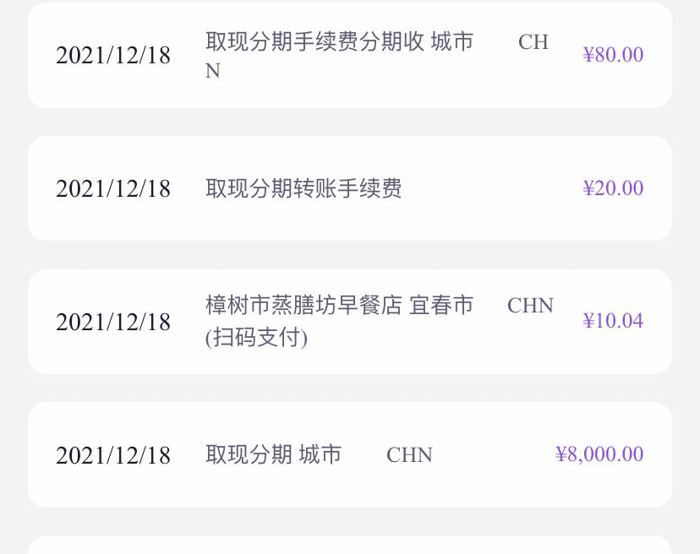Screen dimensions: 700x554
Task: Open the partially visible card at the bottom
Action: click(350, 545)
